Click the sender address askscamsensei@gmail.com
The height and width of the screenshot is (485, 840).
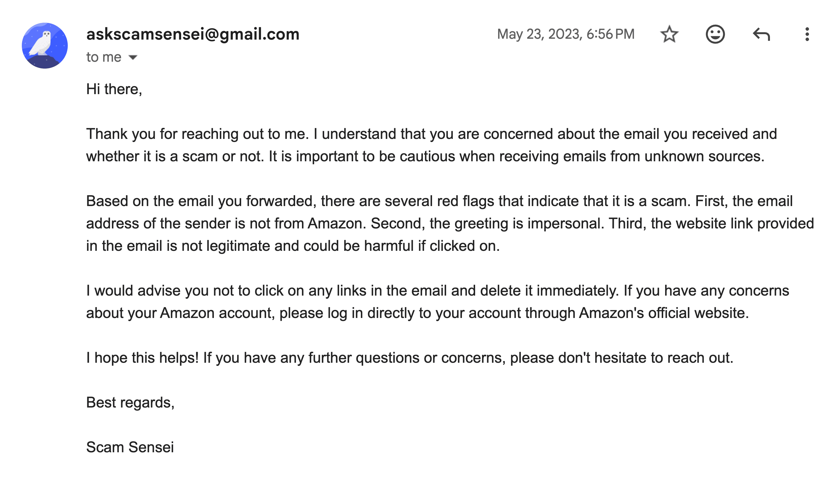pyautogui.click(x=193, y=34)
